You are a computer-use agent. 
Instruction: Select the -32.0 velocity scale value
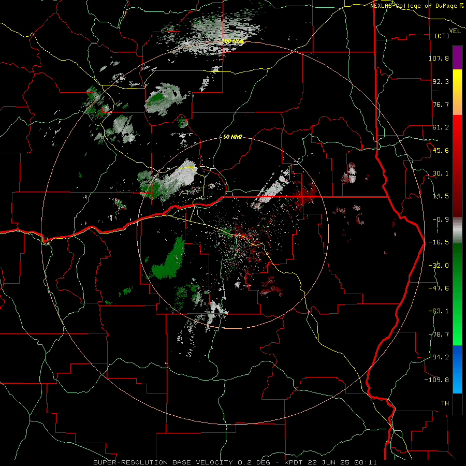pos(439,266)
